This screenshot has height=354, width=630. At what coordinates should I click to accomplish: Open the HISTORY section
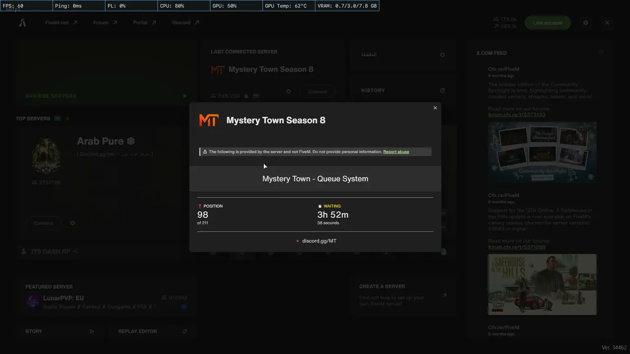tap(404, 90)
